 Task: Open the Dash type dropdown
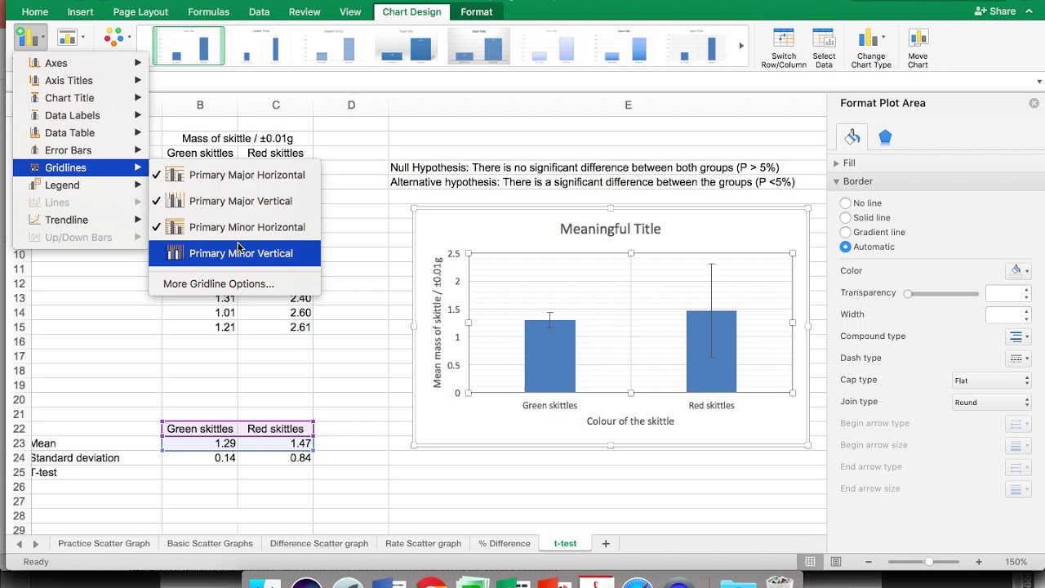coord(1019,359)
